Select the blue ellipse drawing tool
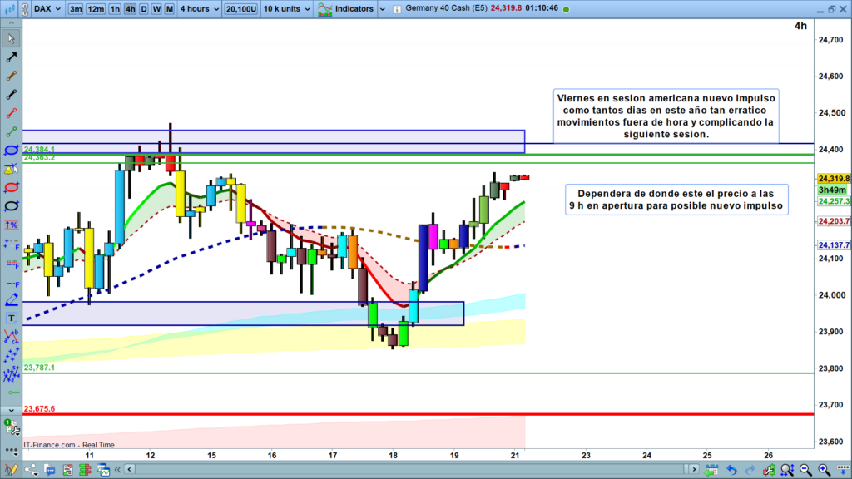The height and width of the screenshot is (479, 852). click(11, 151)
